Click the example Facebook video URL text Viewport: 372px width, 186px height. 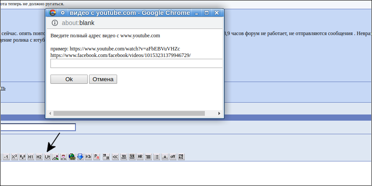point(121,55)
